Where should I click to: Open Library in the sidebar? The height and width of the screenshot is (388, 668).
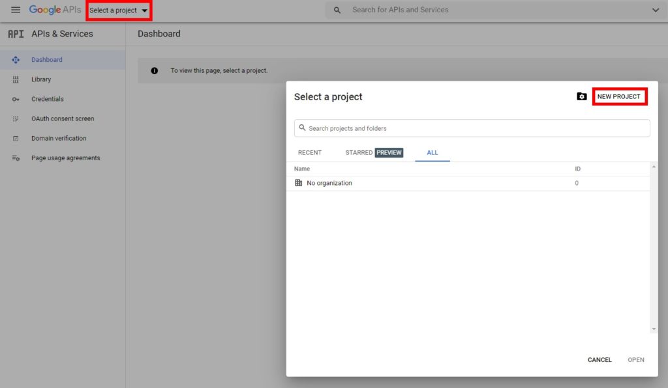(x=63, y=79)
